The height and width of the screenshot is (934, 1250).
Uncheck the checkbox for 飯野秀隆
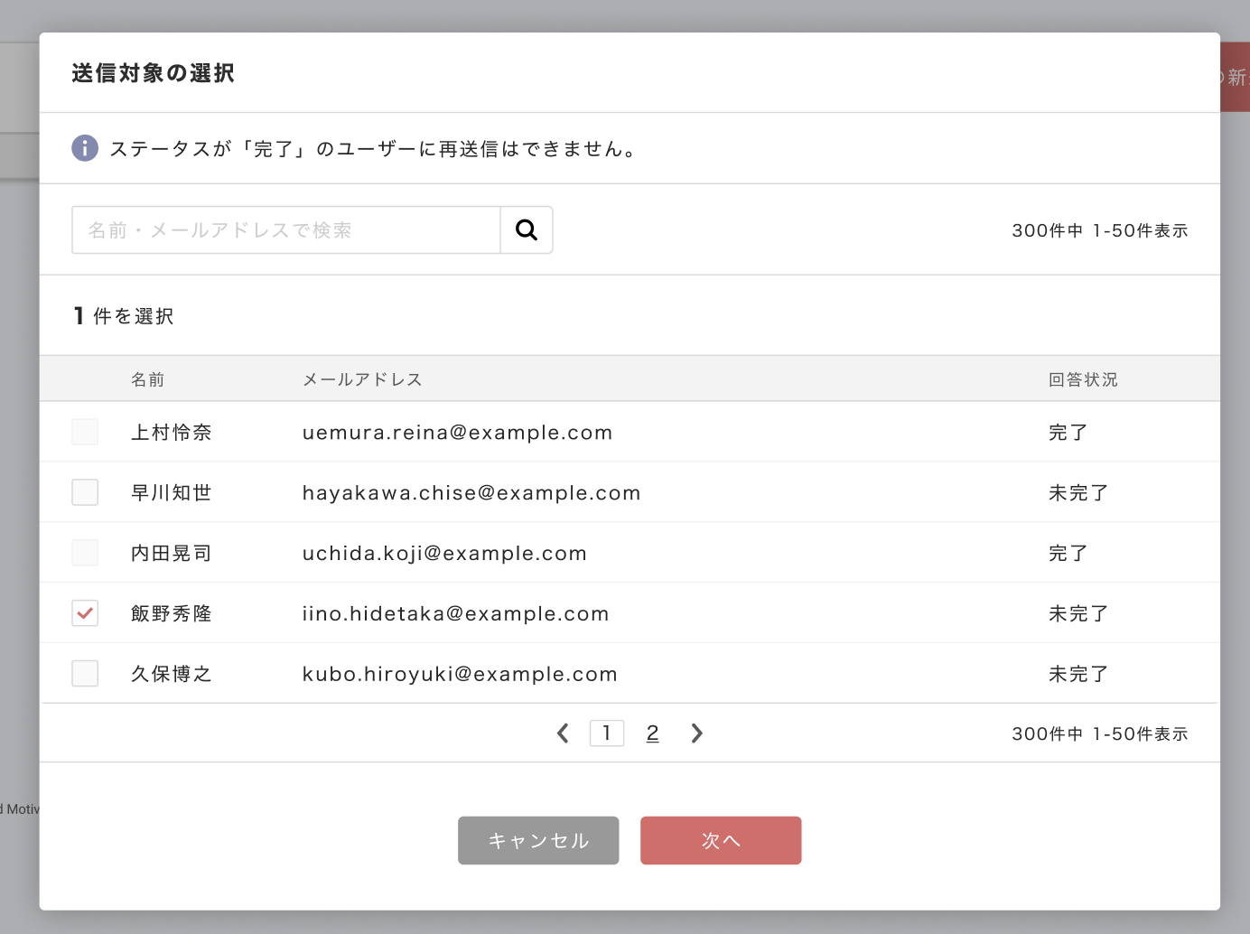[85, 613]
